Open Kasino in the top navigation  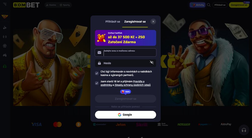click(51, 5)
